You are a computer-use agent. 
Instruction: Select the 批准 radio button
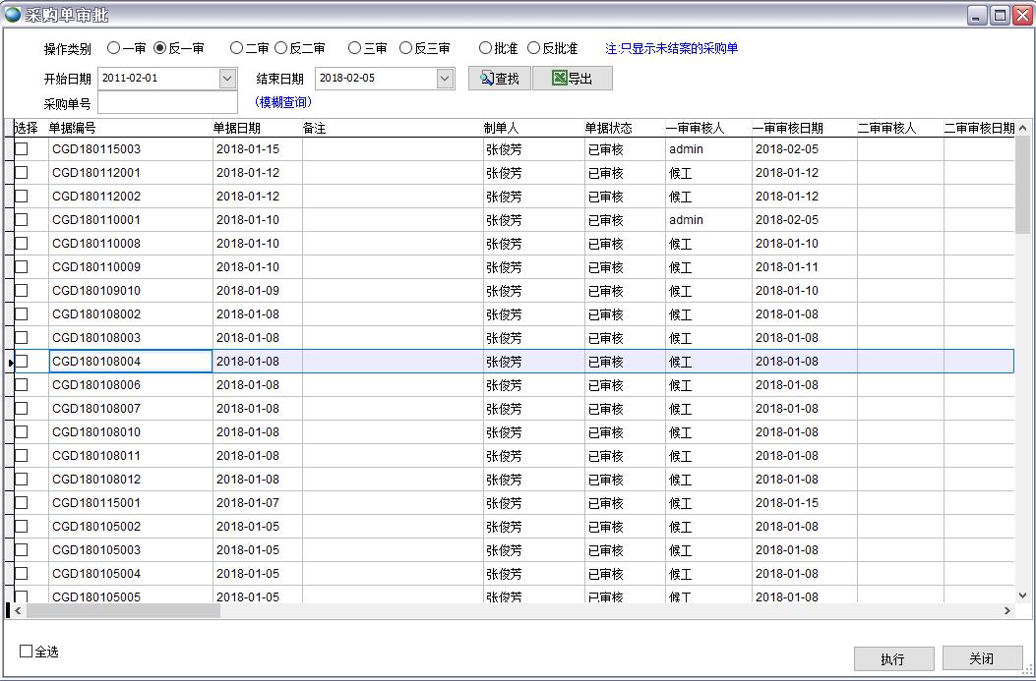click(x=486, y=48)
